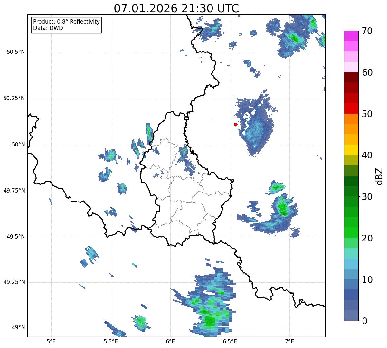This screenshot has height=348, width=387.
Task: Click the magenta swatch atop the colorbar
Action: click(x=351, y=36)
